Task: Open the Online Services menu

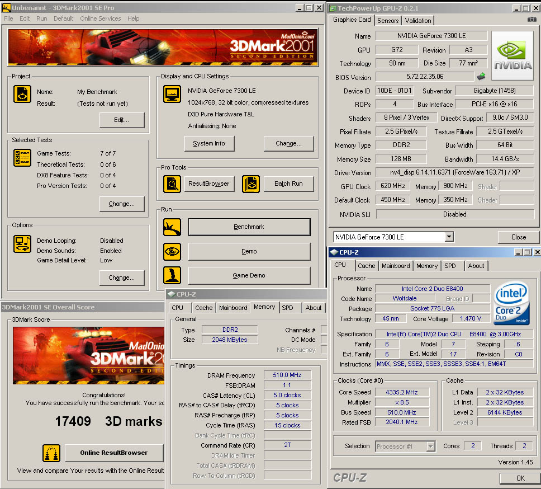Action: [101, 18]
